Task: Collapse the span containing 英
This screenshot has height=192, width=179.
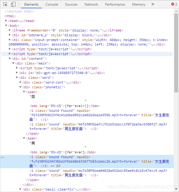Action: [24, 92]
